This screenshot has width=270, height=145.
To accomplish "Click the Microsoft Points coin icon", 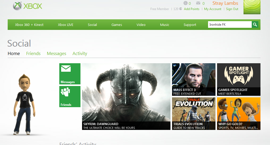I will (181, 9).
